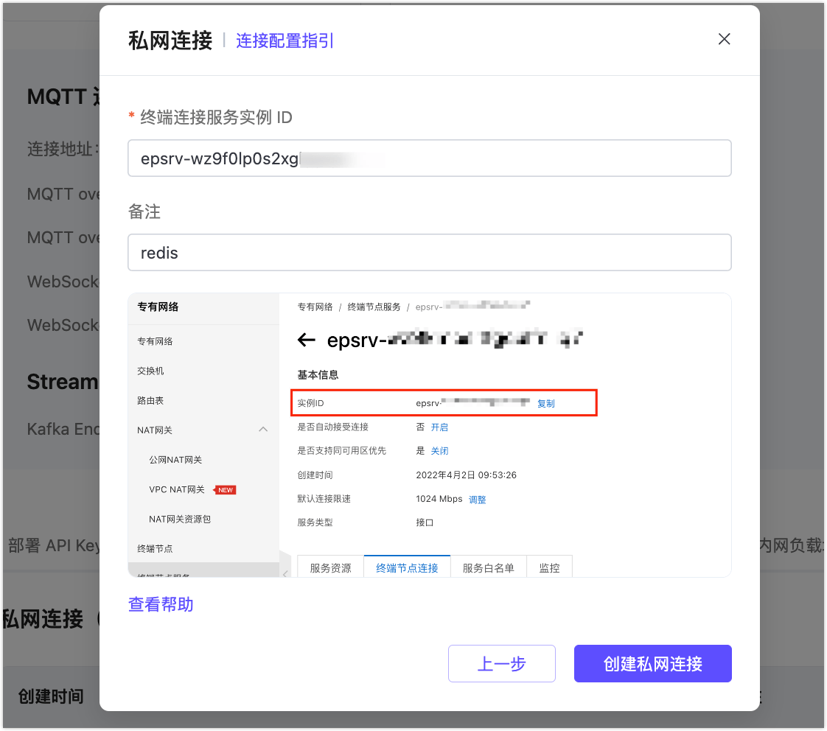Collapse the NAT网关 section in the sidebar
This screenshot has height=731, width=827.
click(262, 429)
